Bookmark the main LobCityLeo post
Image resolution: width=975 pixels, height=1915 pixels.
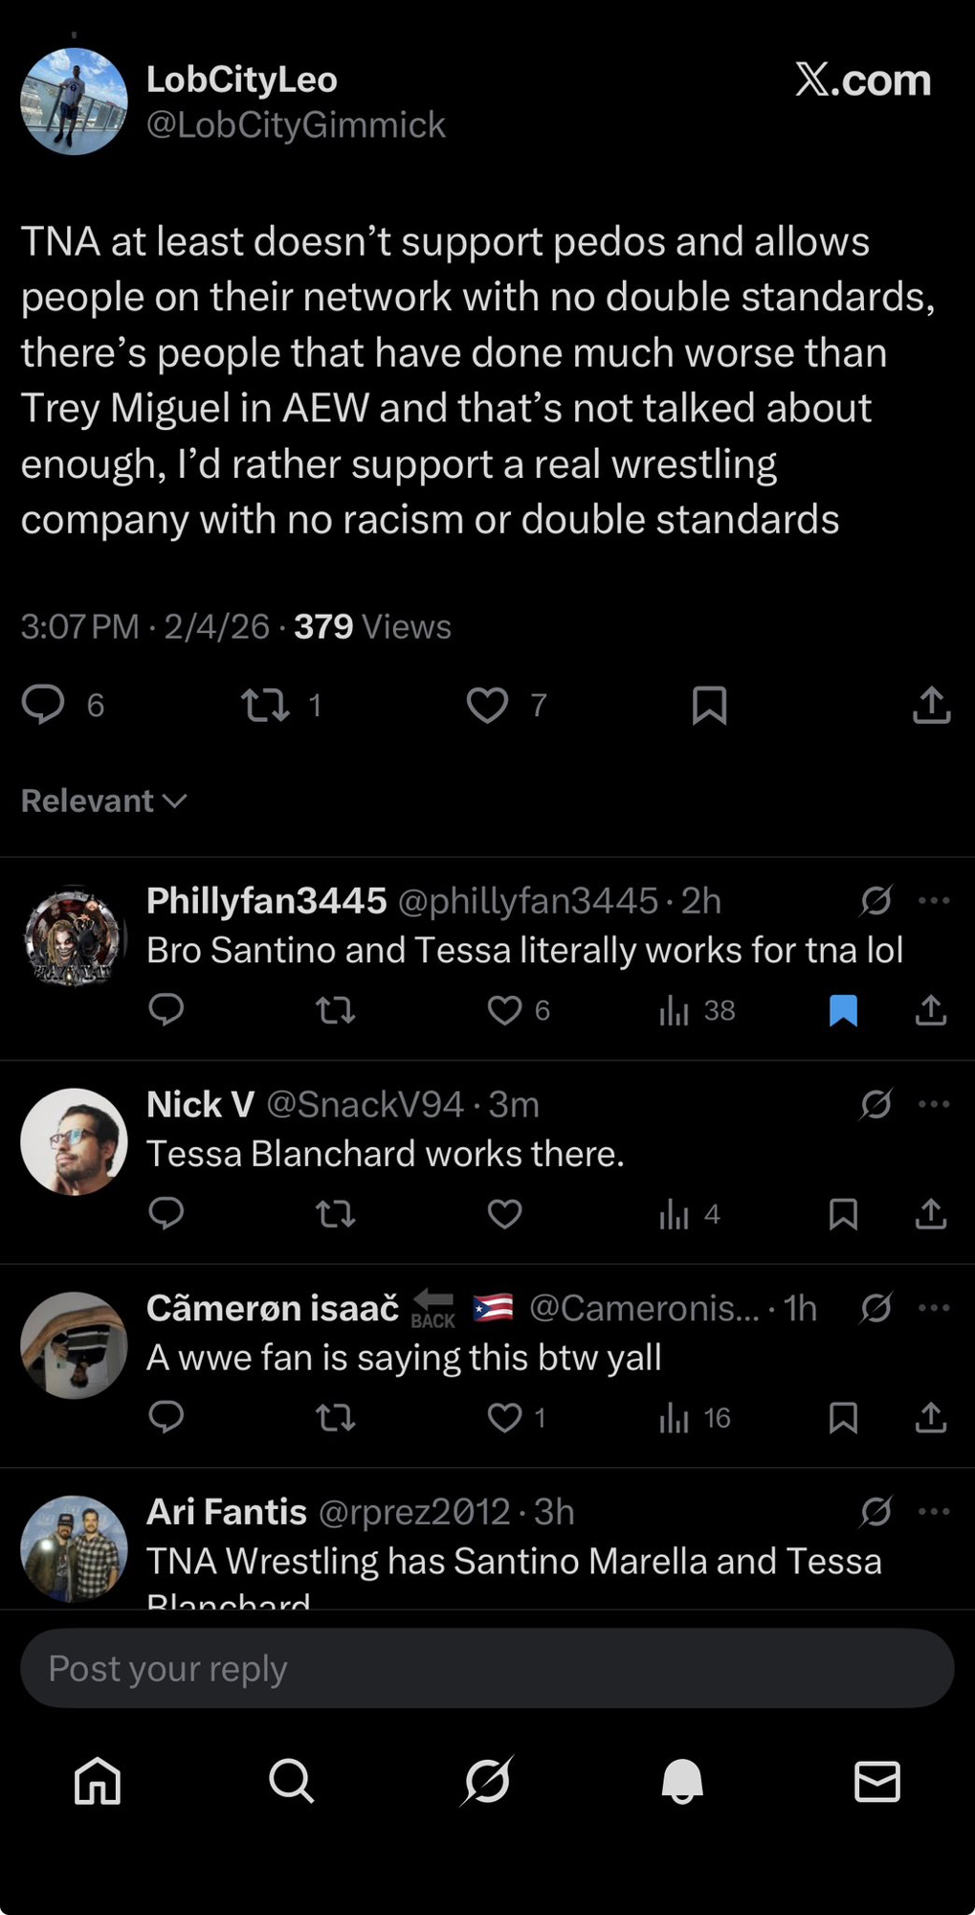709,706
